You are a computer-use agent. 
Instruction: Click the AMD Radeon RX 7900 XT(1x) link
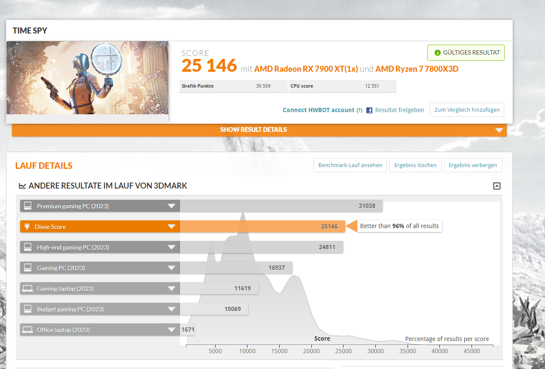306,69
